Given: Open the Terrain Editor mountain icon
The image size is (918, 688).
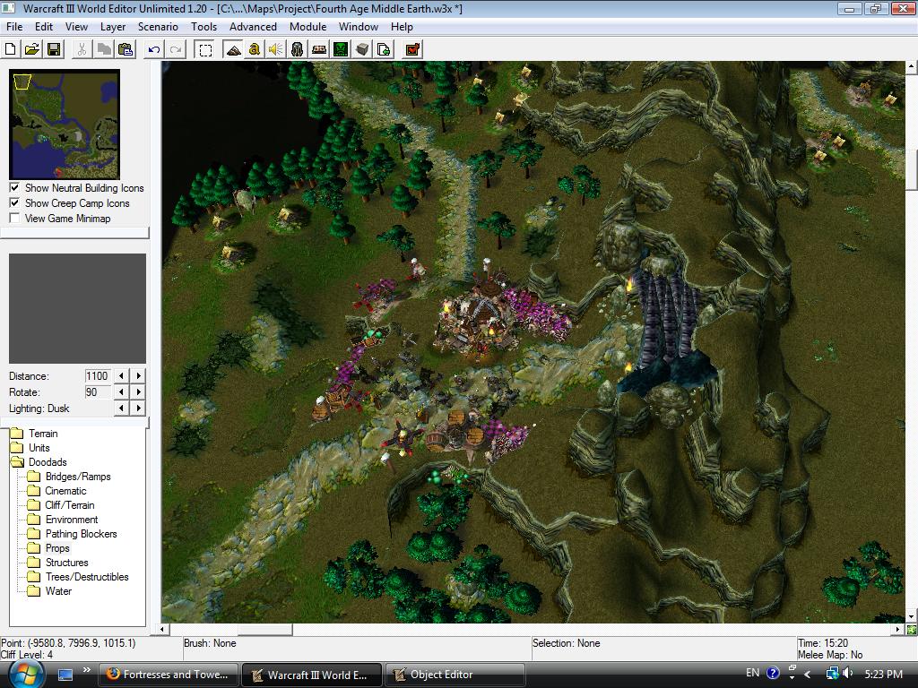Looking at the screenshot, I should click(x=233, y=50).
